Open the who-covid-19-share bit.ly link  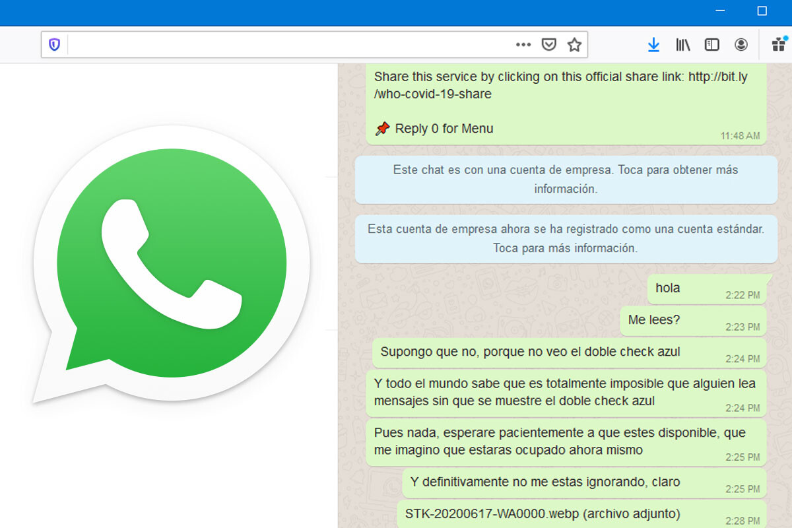pyautogui.click(x=560, y=85)
